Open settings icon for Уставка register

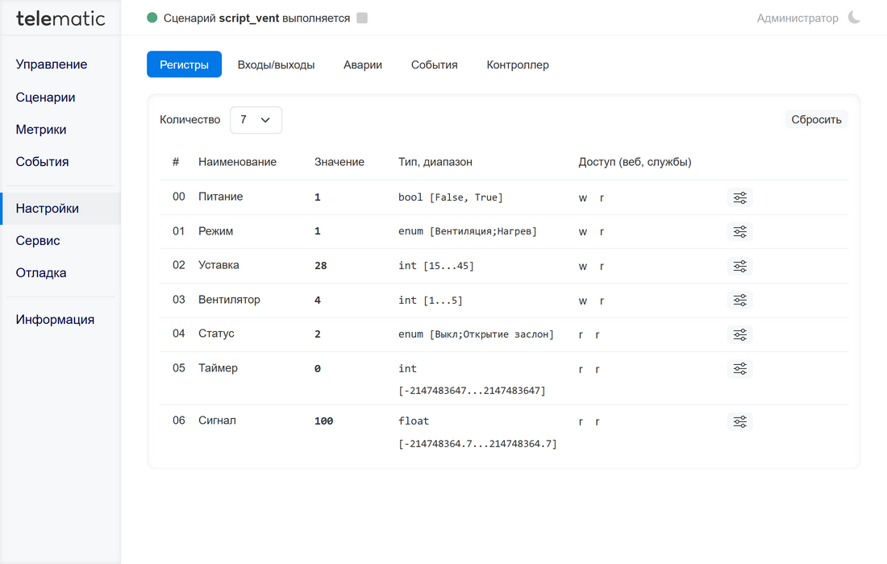click(739, 266)
